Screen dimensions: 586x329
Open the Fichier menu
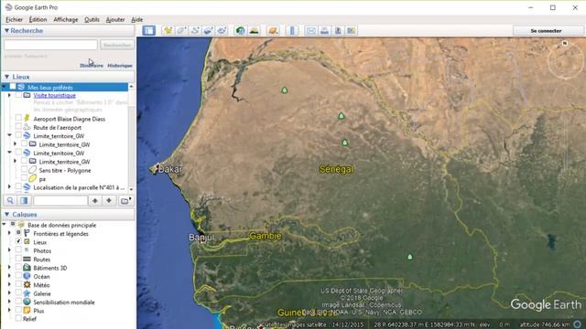tap(15, 19)
